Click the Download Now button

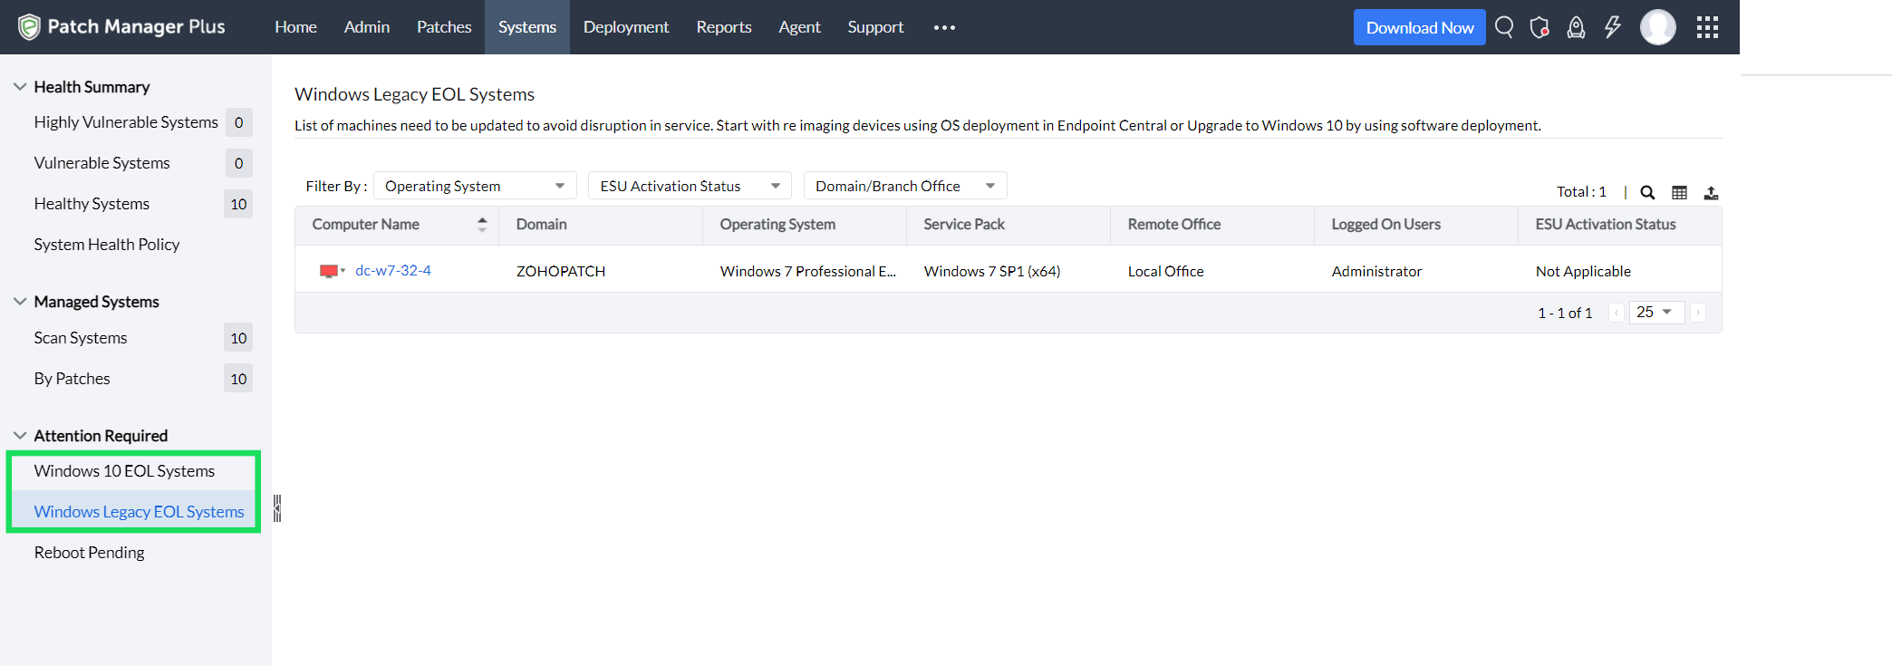pyautogui.click(x=1419, y=27)
